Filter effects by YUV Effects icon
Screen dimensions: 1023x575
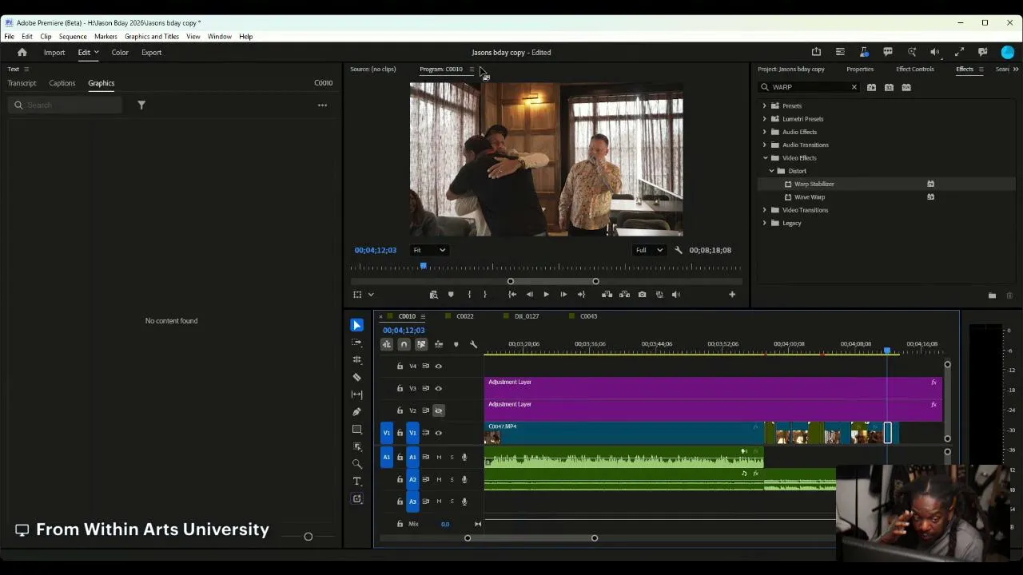tap(906, 87)
